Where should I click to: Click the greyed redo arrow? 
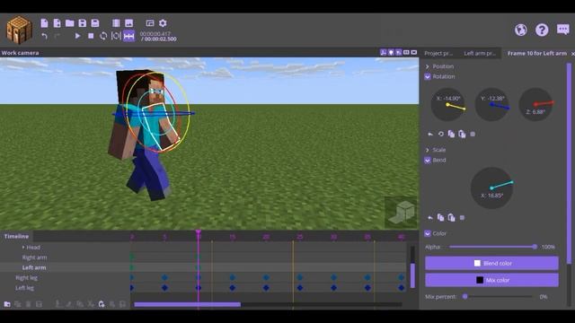57,36
